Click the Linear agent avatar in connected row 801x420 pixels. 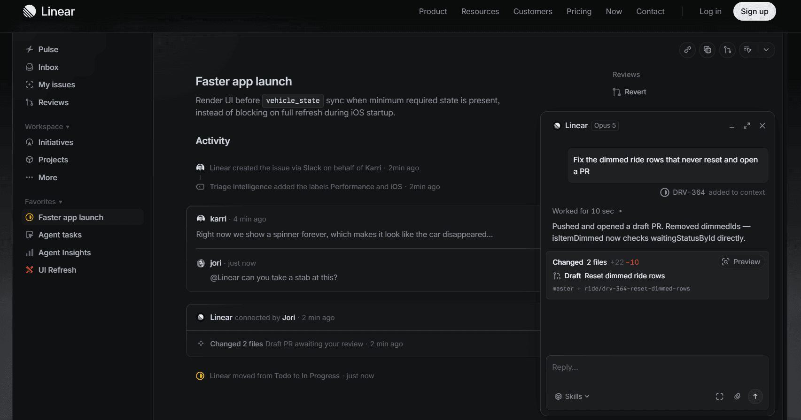201,317
